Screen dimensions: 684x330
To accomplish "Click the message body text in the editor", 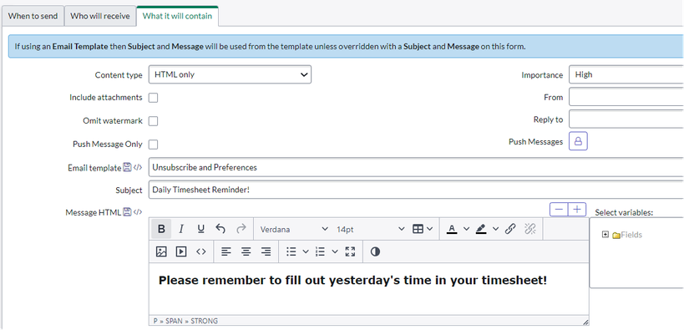I will pos(352,280).
